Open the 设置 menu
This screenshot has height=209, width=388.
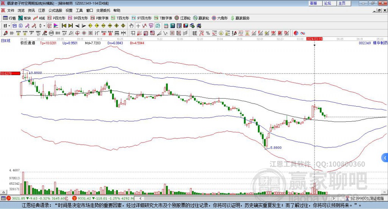click(69, 10)
